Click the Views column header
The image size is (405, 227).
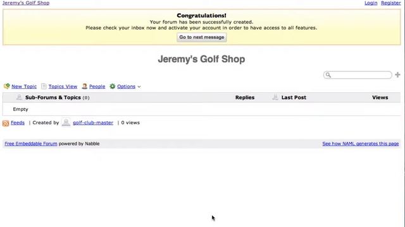(380, 98)
